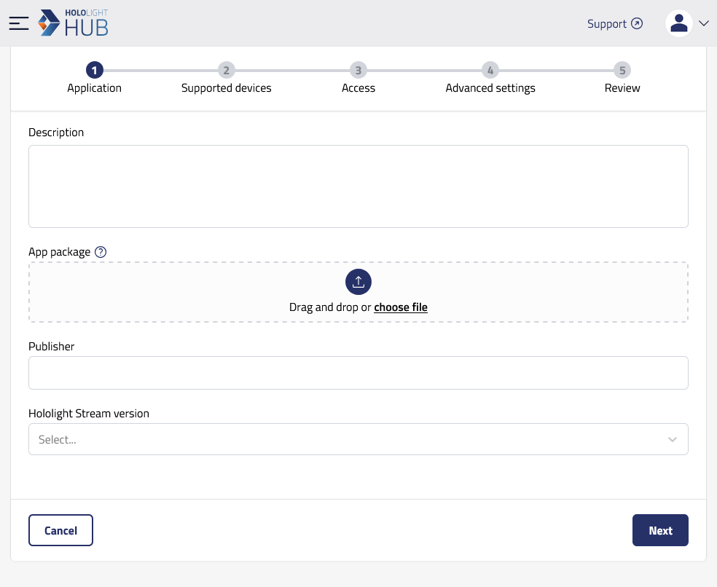Screen dimensions: 717x587
Task: Show App package help tooltip icon
Action: click(101, 252)
